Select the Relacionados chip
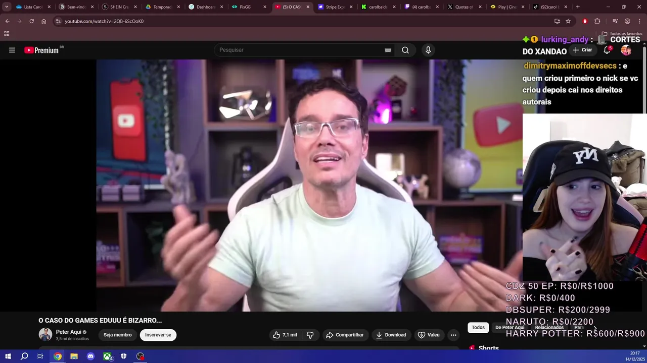647x363 pixels. point(549,328)
